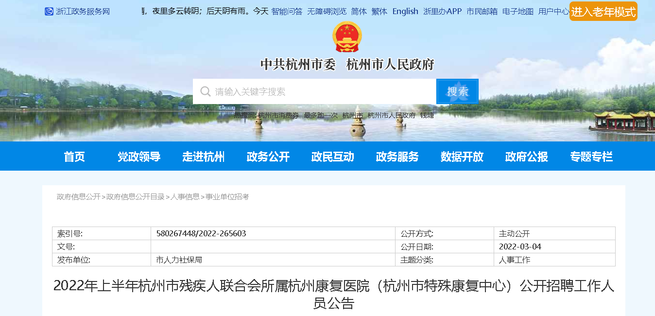Open 市民邮箱 link

pyautogui.click(x=482, y=11)
